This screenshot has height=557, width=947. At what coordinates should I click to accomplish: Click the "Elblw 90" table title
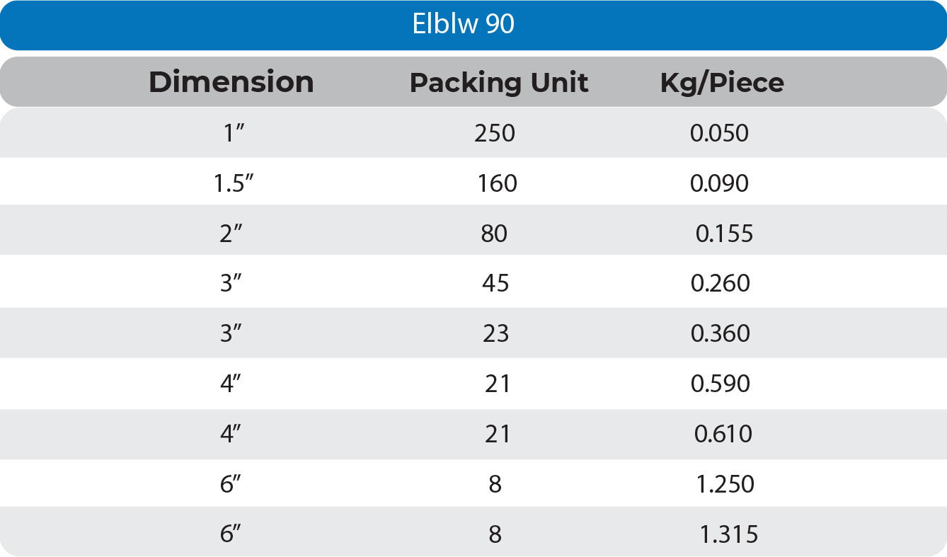[464, 25]
